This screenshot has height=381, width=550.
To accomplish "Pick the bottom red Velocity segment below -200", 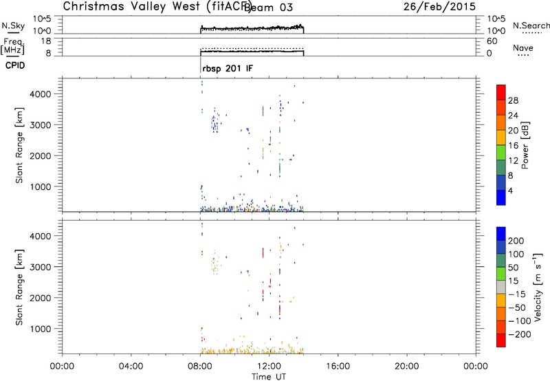I will (x=501, y=340).
